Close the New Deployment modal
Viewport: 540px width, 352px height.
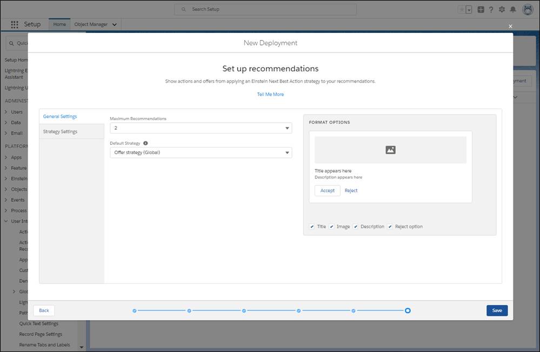point(510,26)
